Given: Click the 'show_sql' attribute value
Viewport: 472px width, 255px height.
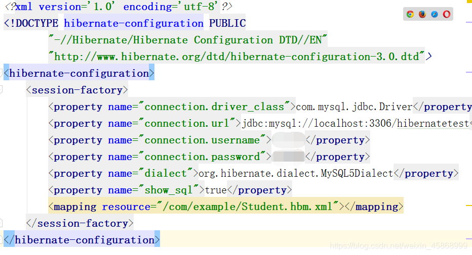Looking at the screenshot, I should [169, 190].
